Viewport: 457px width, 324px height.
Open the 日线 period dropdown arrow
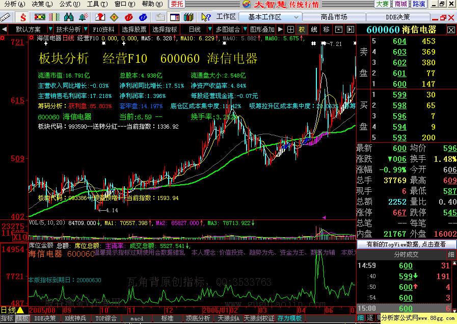pos(209,29)
